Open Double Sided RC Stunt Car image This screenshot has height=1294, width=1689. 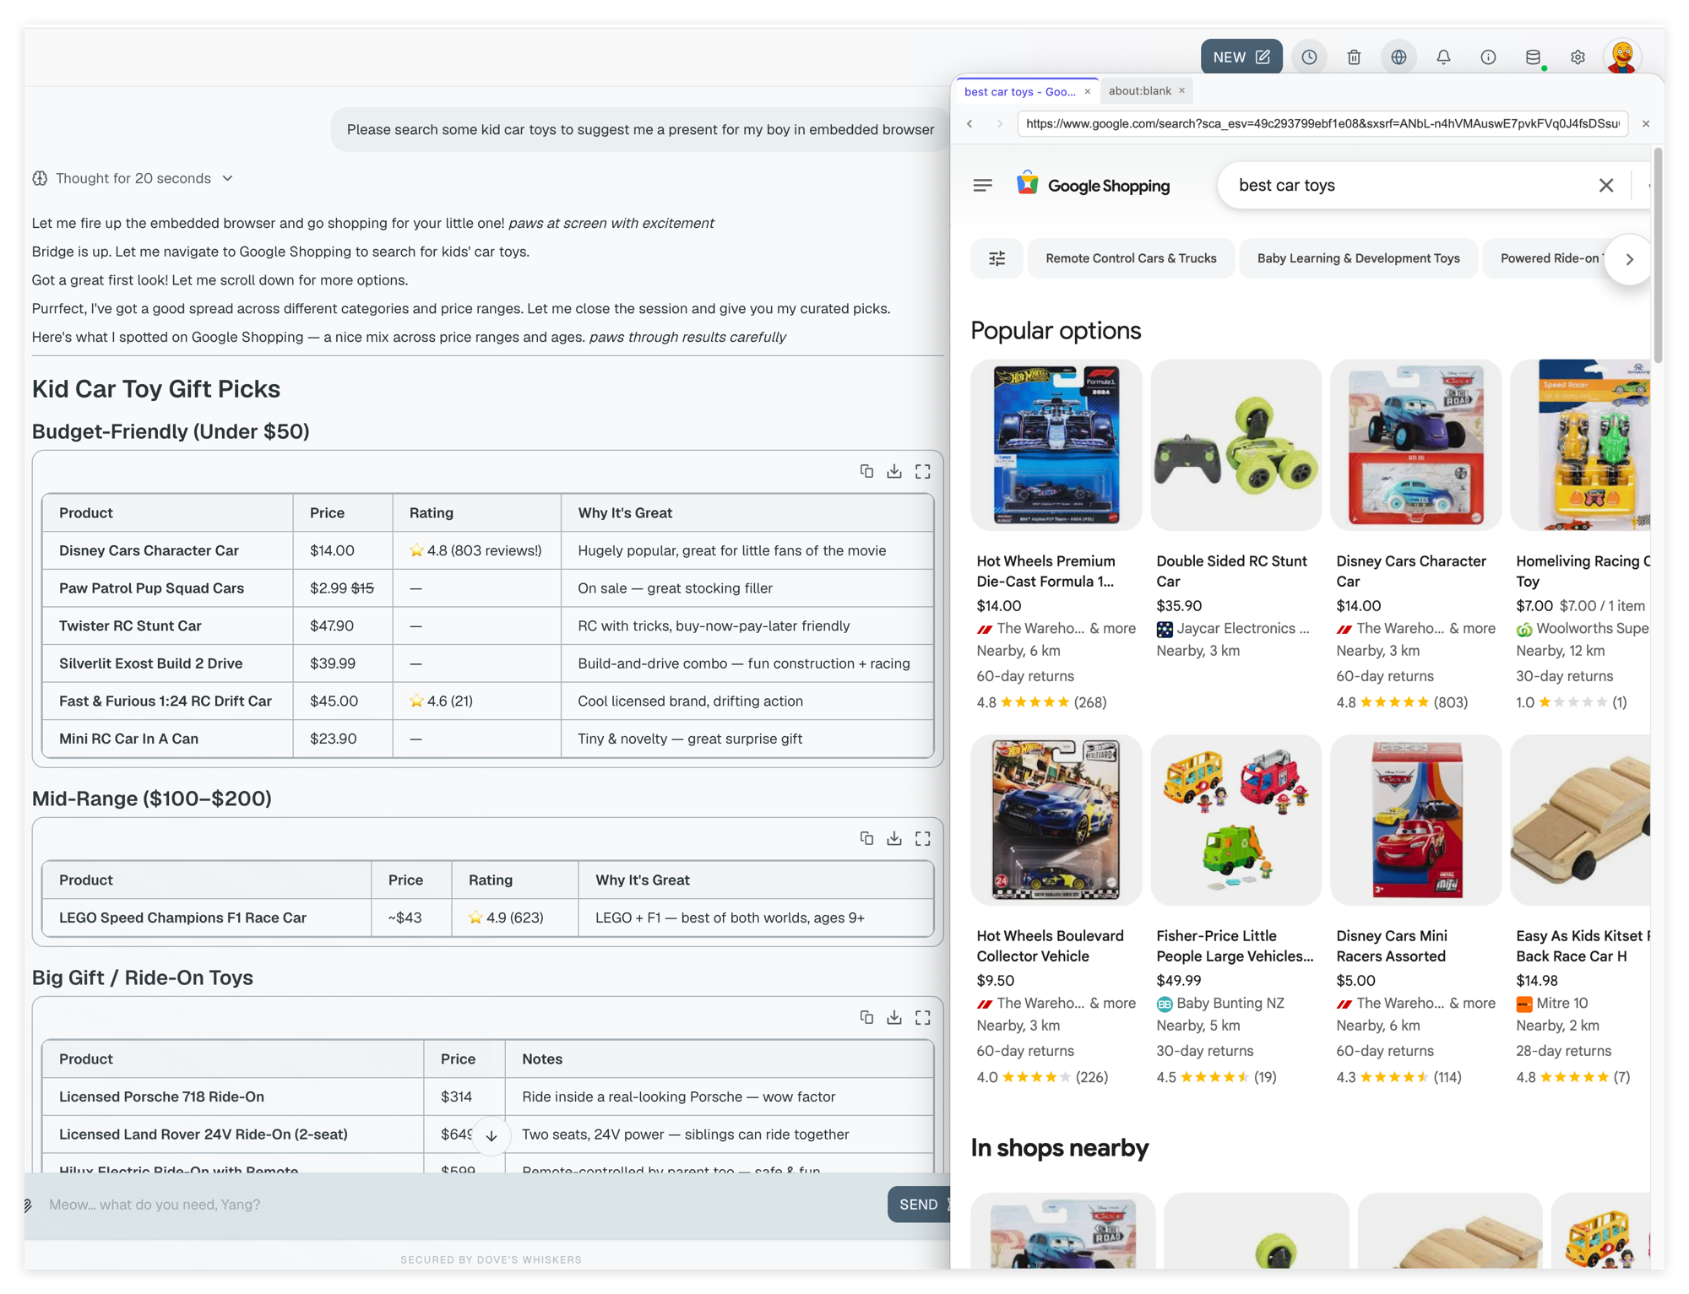[1236, 445]
